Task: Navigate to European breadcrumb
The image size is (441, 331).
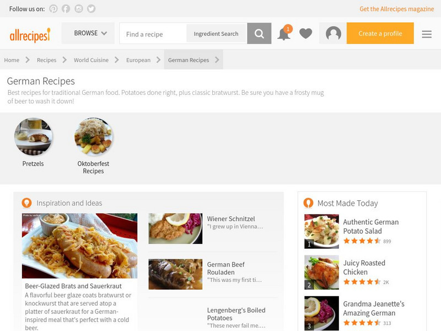Action: click(x=138, y=60)
